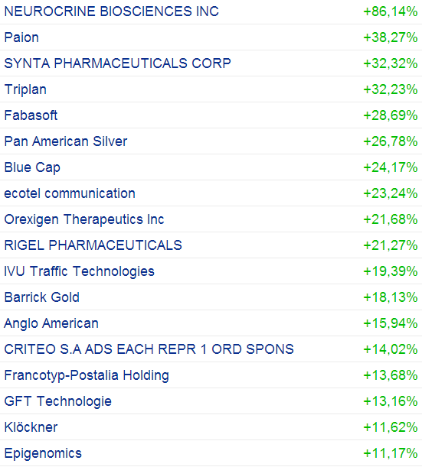The width and height of the screenshot is (422, 467).
Task: Open the NEUROCRINE BIOSCIENCES INC stock link
Action: click(111, 11)
